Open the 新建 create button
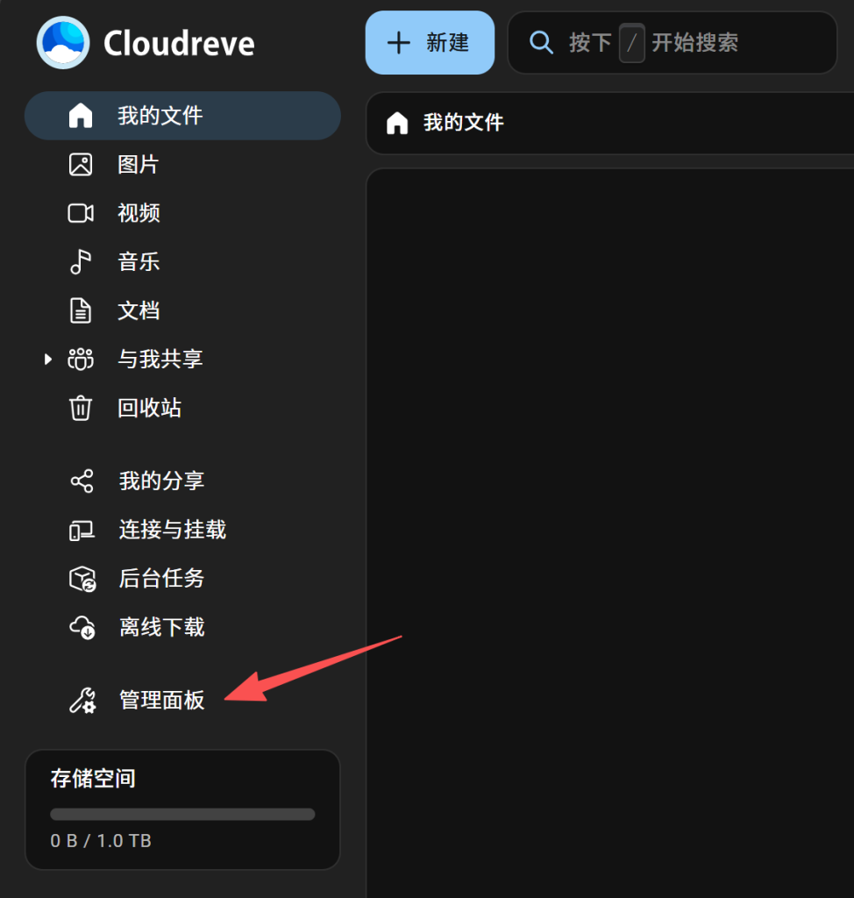This screenshot has height=898, width=854. [x=431, y=43]
